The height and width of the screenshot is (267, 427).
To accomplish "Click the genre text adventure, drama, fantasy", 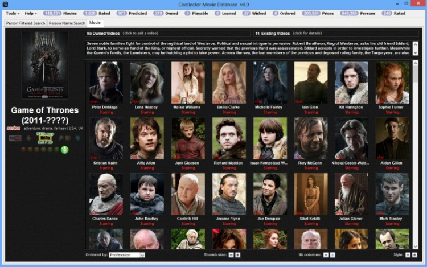I will pyautogui.click(x=44, y=128).
